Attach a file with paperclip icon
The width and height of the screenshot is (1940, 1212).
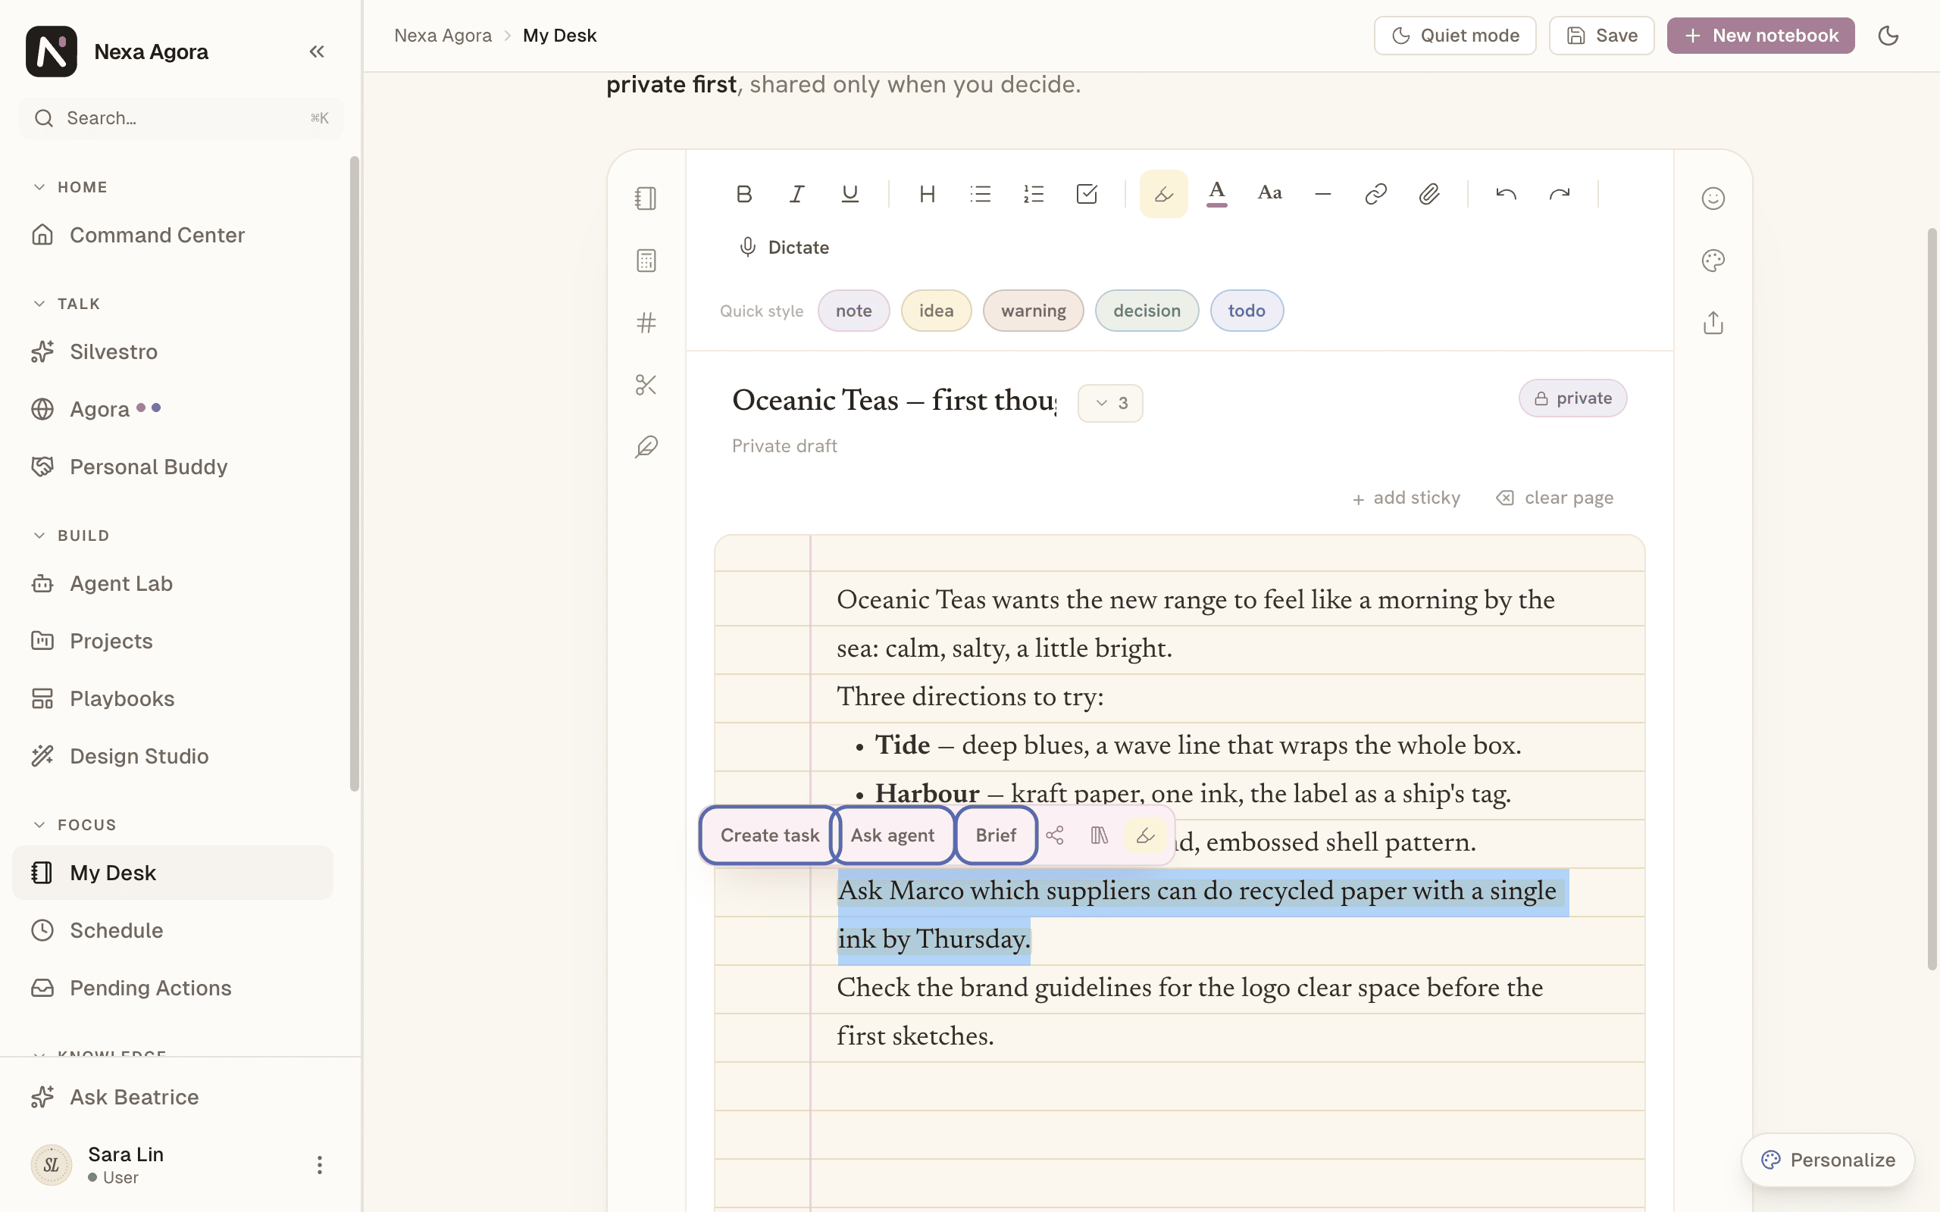pos(1428,194)
